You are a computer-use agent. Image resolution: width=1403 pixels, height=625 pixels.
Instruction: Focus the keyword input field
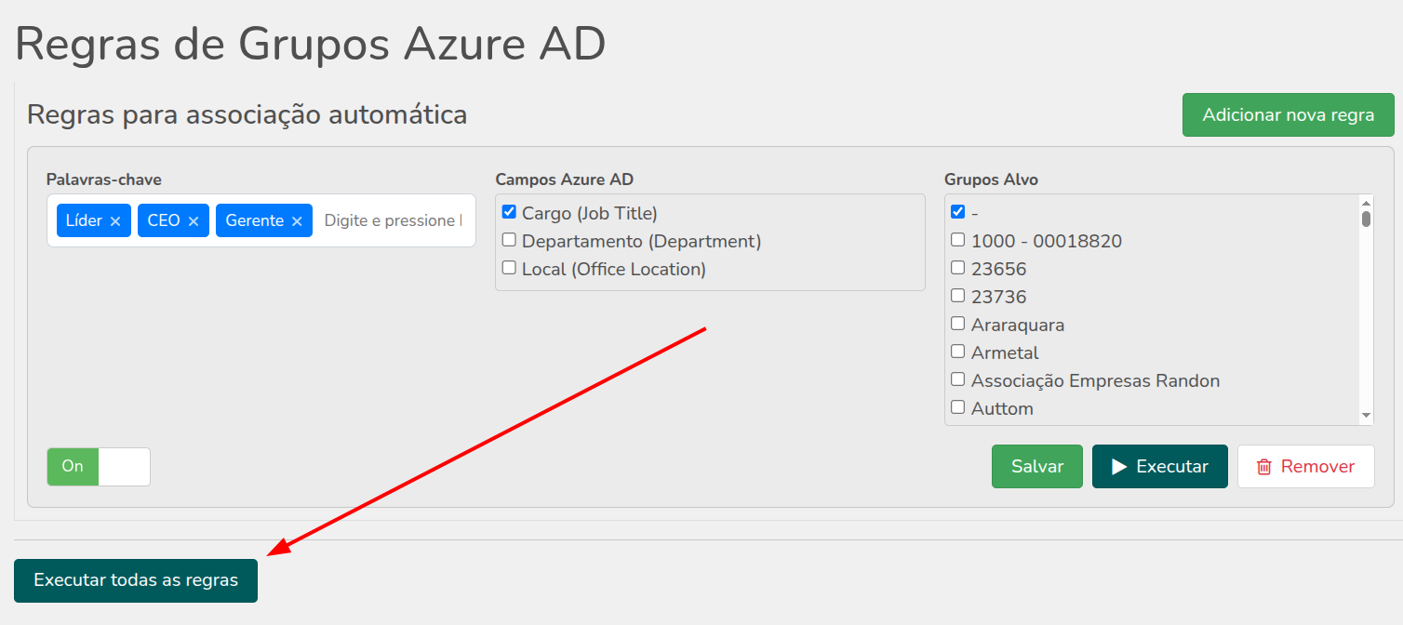coord(393,220)
